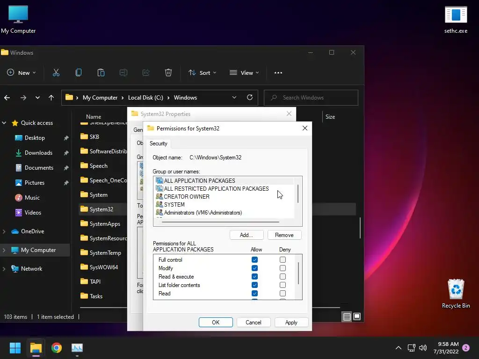
Task: Click My Computer in the address breadcrumb
Action: tap(100, 98)
